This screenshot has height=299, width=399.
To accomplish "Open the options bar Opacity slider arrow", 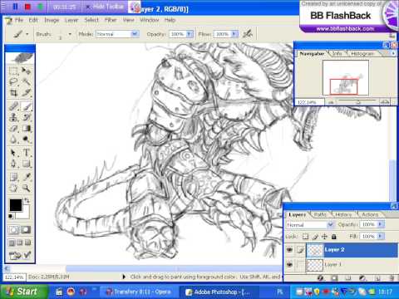I will pos(190,34).
